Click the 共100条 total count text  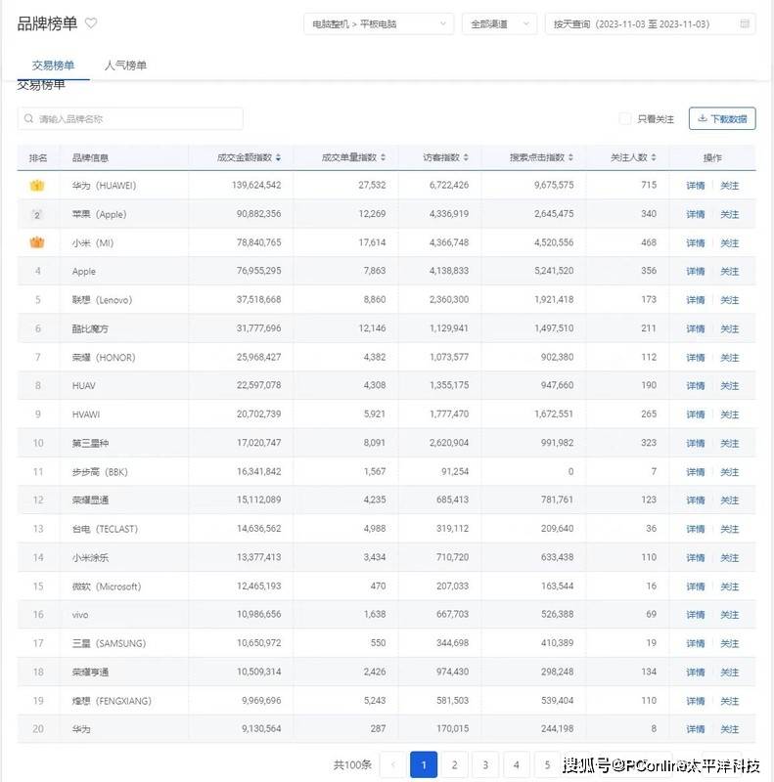click(x=352, y=764)
